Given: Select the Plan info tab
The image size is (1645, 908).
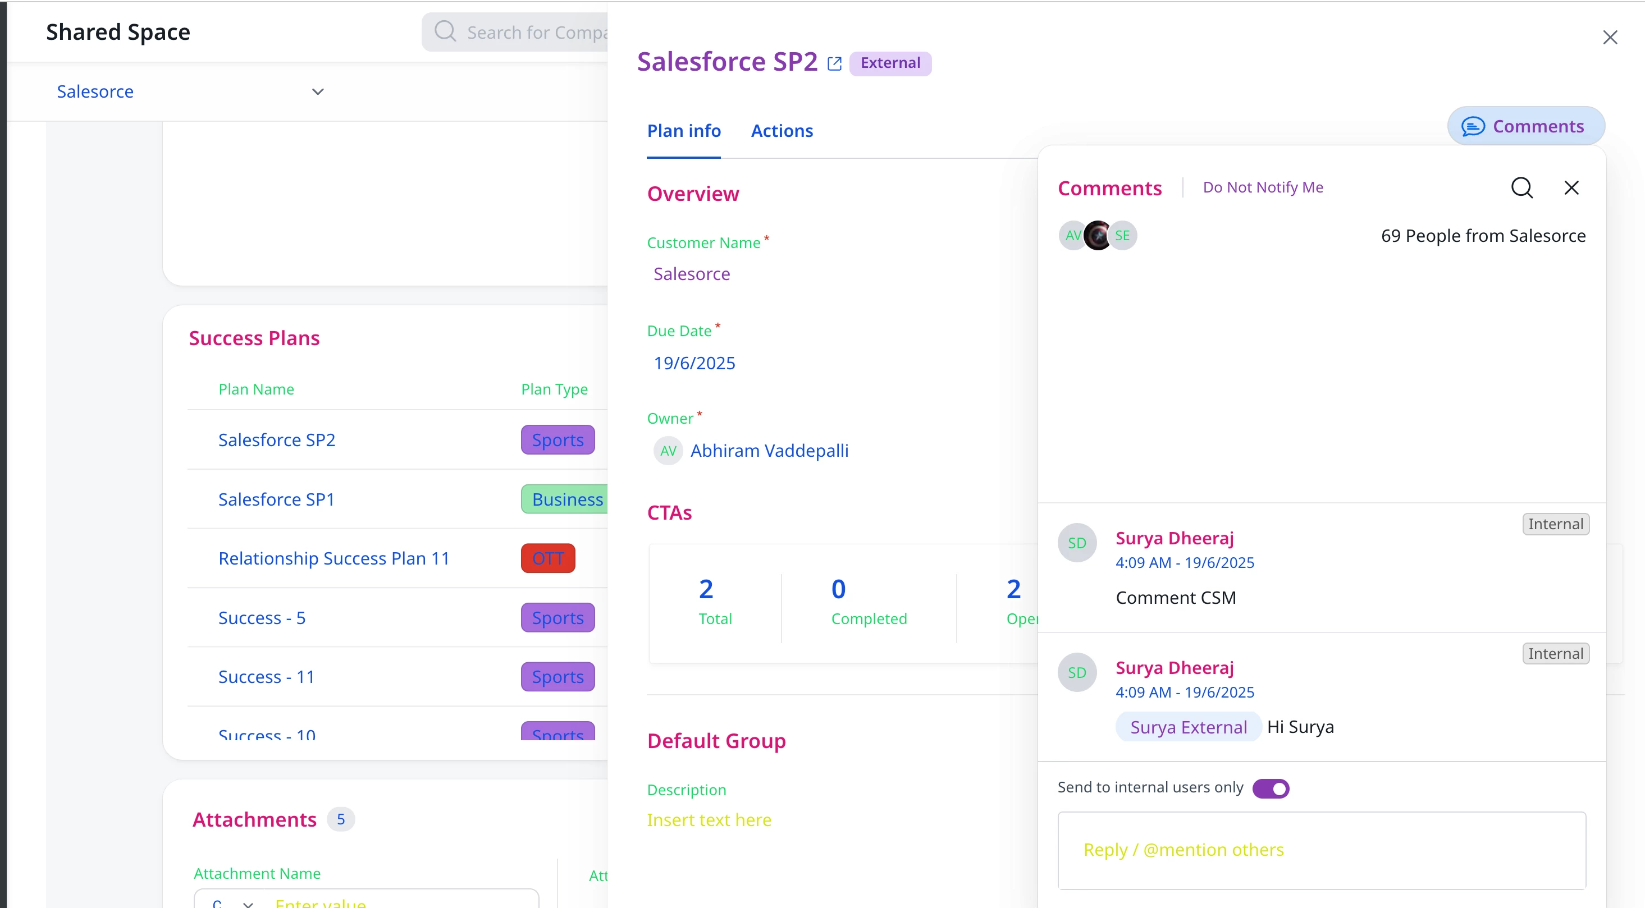Looking at the screenshot, I should coord(683,131).
